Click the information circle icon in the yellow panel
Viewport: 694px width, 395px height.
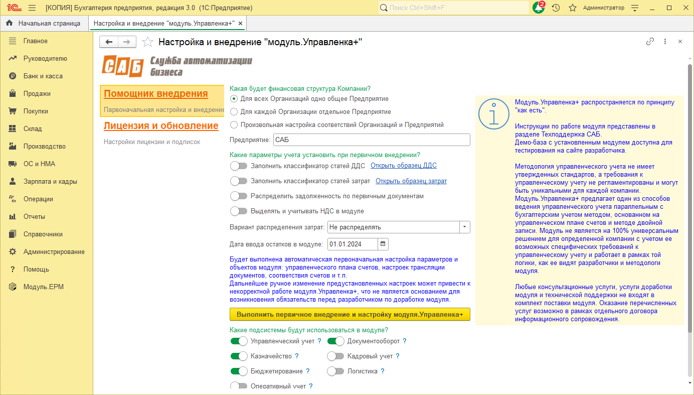pyautogui.click(x=494, y=114)
